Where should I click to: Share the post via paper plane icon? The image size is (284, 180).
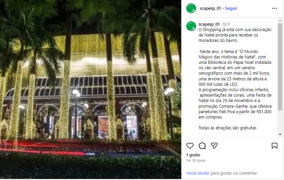pyautogui.click(x=214, y=146)
